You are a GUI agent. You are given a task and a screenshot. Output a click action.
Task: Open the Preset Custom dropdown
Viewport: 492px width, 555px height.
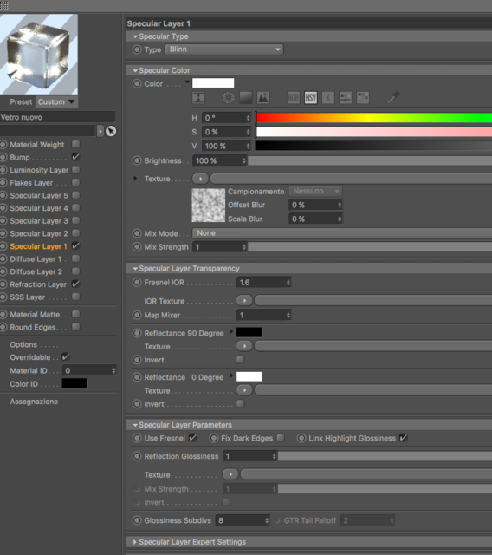(x=56, y=102)
